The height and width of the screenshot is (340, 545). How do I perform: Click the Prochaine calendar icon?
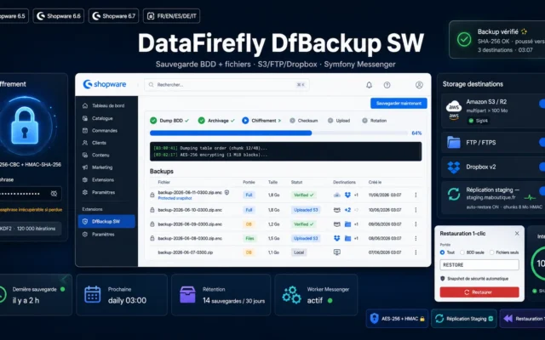point(93,295)
